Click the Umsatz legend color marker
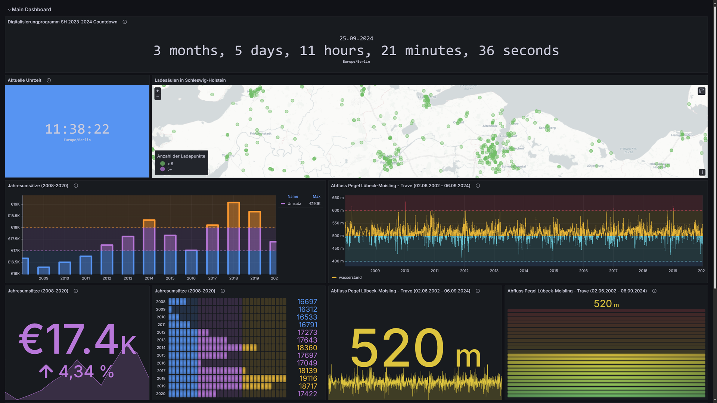Viewport: 717px width, 403px height. [283, 204]
